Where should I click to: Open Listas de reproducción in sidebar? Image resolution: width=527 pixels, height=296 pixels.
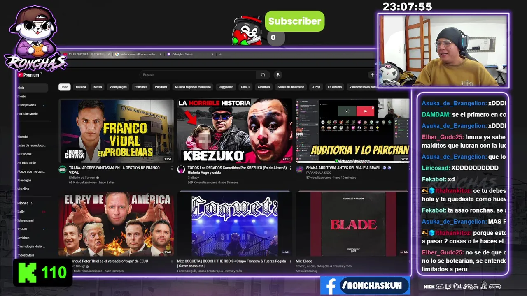click(x=32, y=145)
